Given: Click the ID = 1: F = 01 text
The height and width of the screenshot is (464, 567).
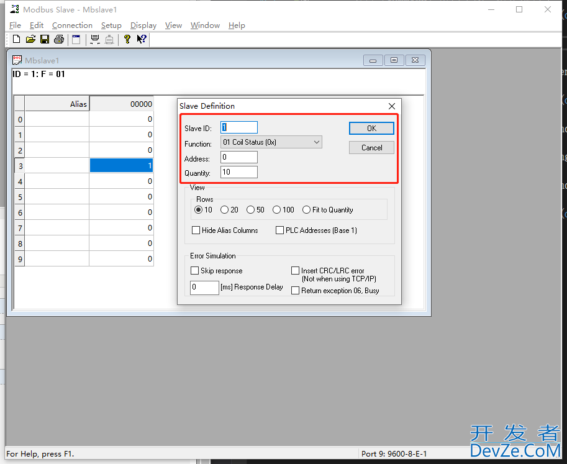Looking at the screenshot, I should point(39,74).
